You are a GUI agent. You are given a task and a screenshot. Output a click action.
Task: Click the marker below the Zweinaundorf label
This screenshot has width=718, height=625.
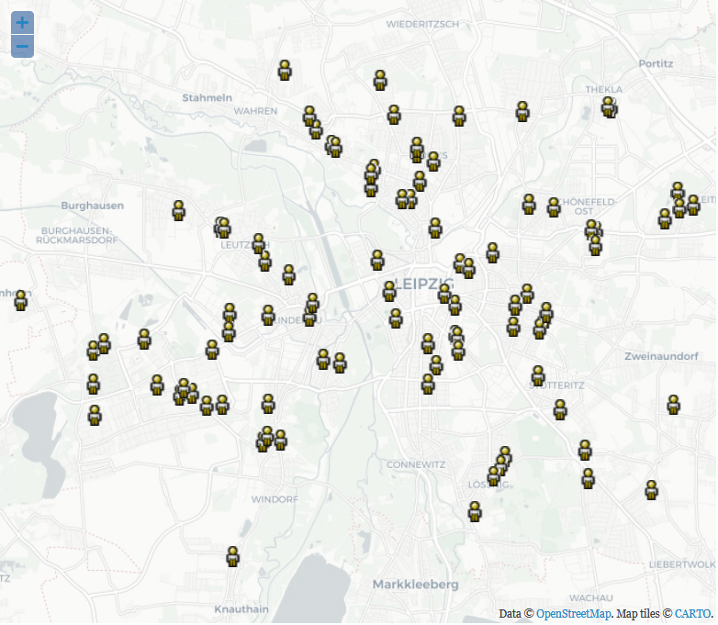point(673,405)
